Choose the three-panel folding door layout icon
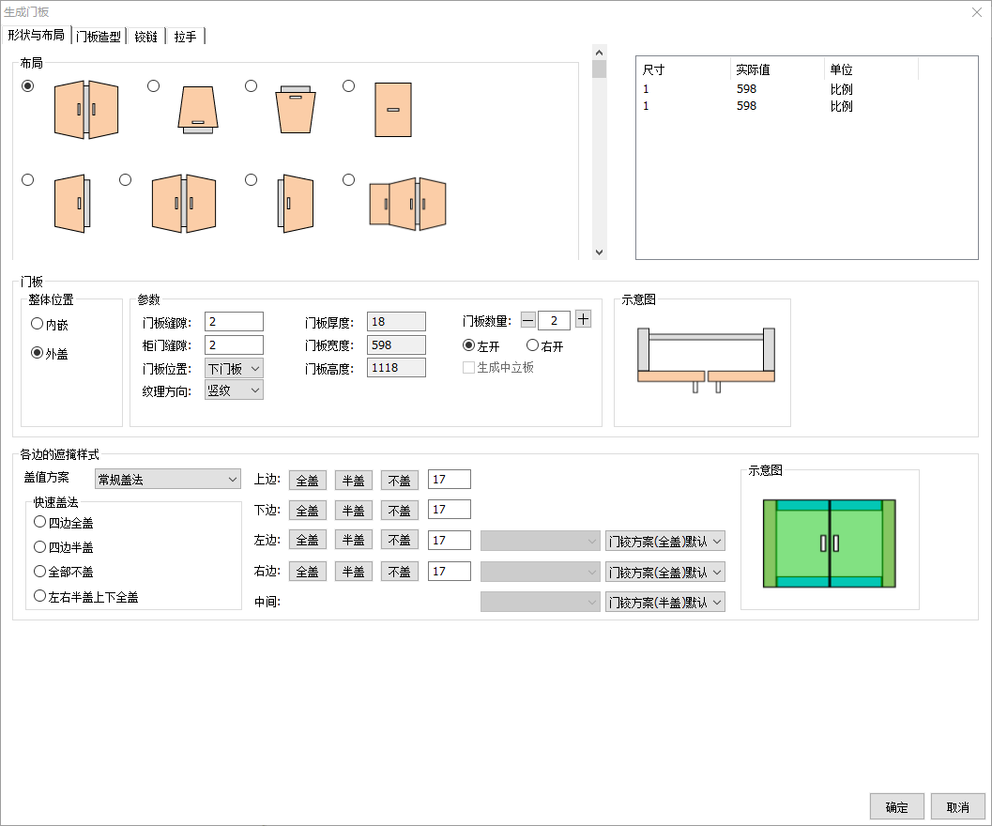 pyautogui.click(x=408, y=204)
